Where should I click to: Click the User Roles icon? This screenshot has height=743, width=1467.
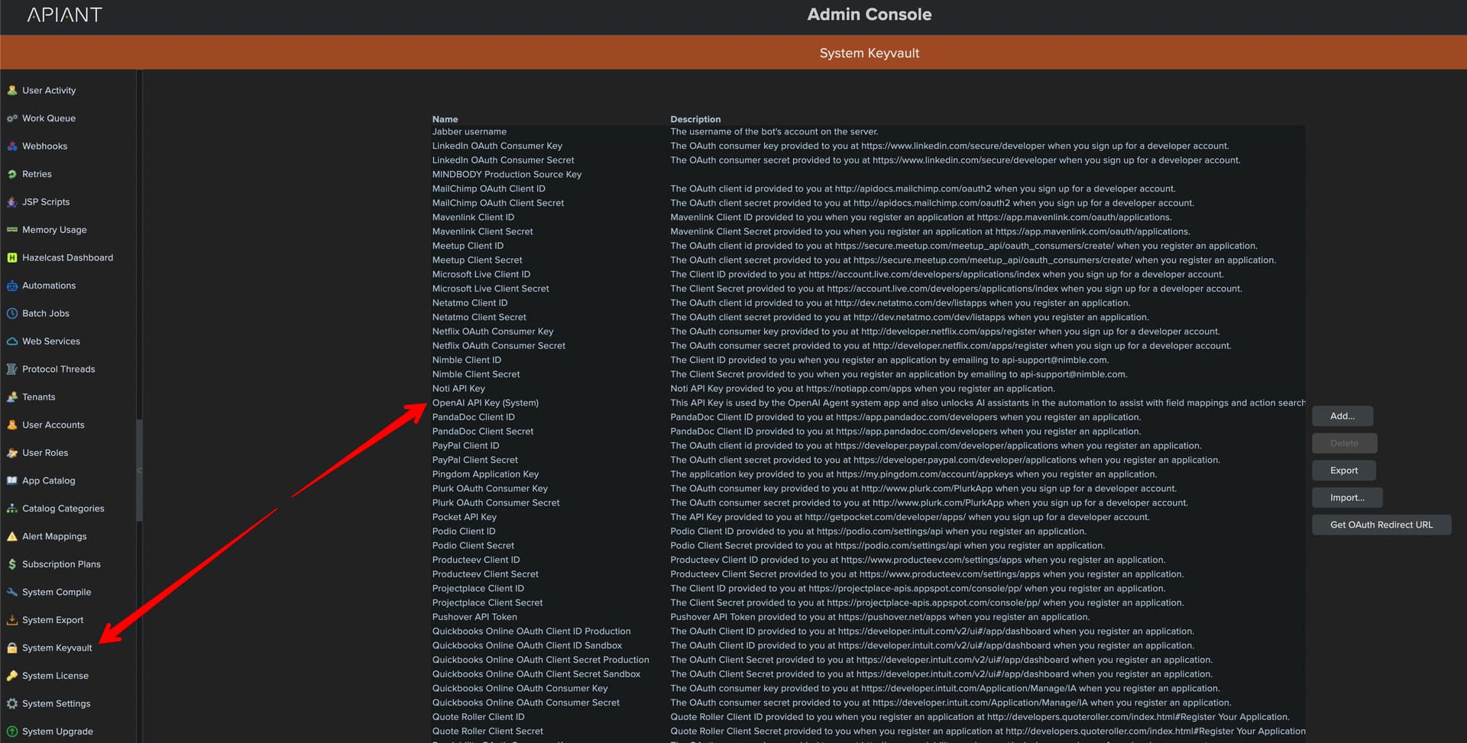pos(12,453)
